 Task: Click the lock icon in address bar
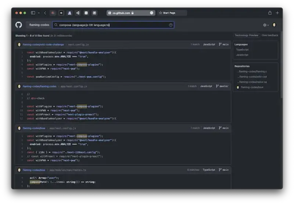tap(133, 13)
